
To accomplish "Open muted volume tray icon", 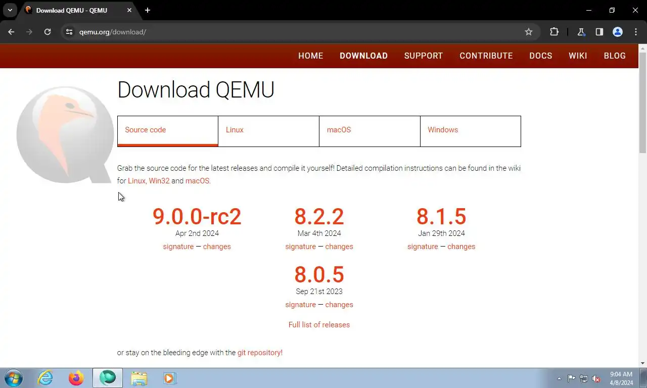I will pyautogui.click(x=596, y=378).
